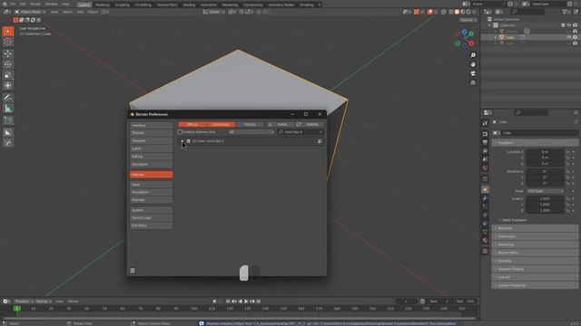Jump to the timeline start
Screen dimensions: 581x326
[x=228, y=302]
